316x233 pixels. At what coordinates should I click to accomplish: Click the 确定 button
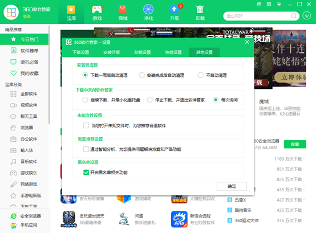click(x=232, y=186)
